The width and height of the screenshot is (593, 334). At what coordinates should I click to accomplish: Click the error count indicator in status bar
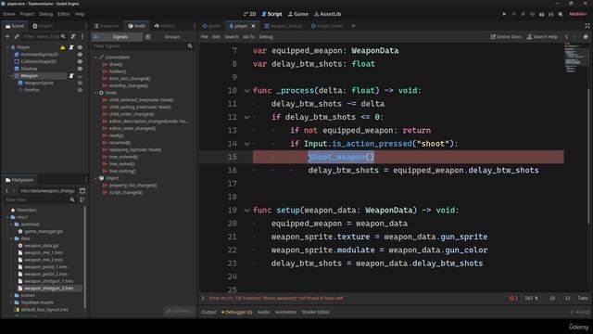coord(513,298)
